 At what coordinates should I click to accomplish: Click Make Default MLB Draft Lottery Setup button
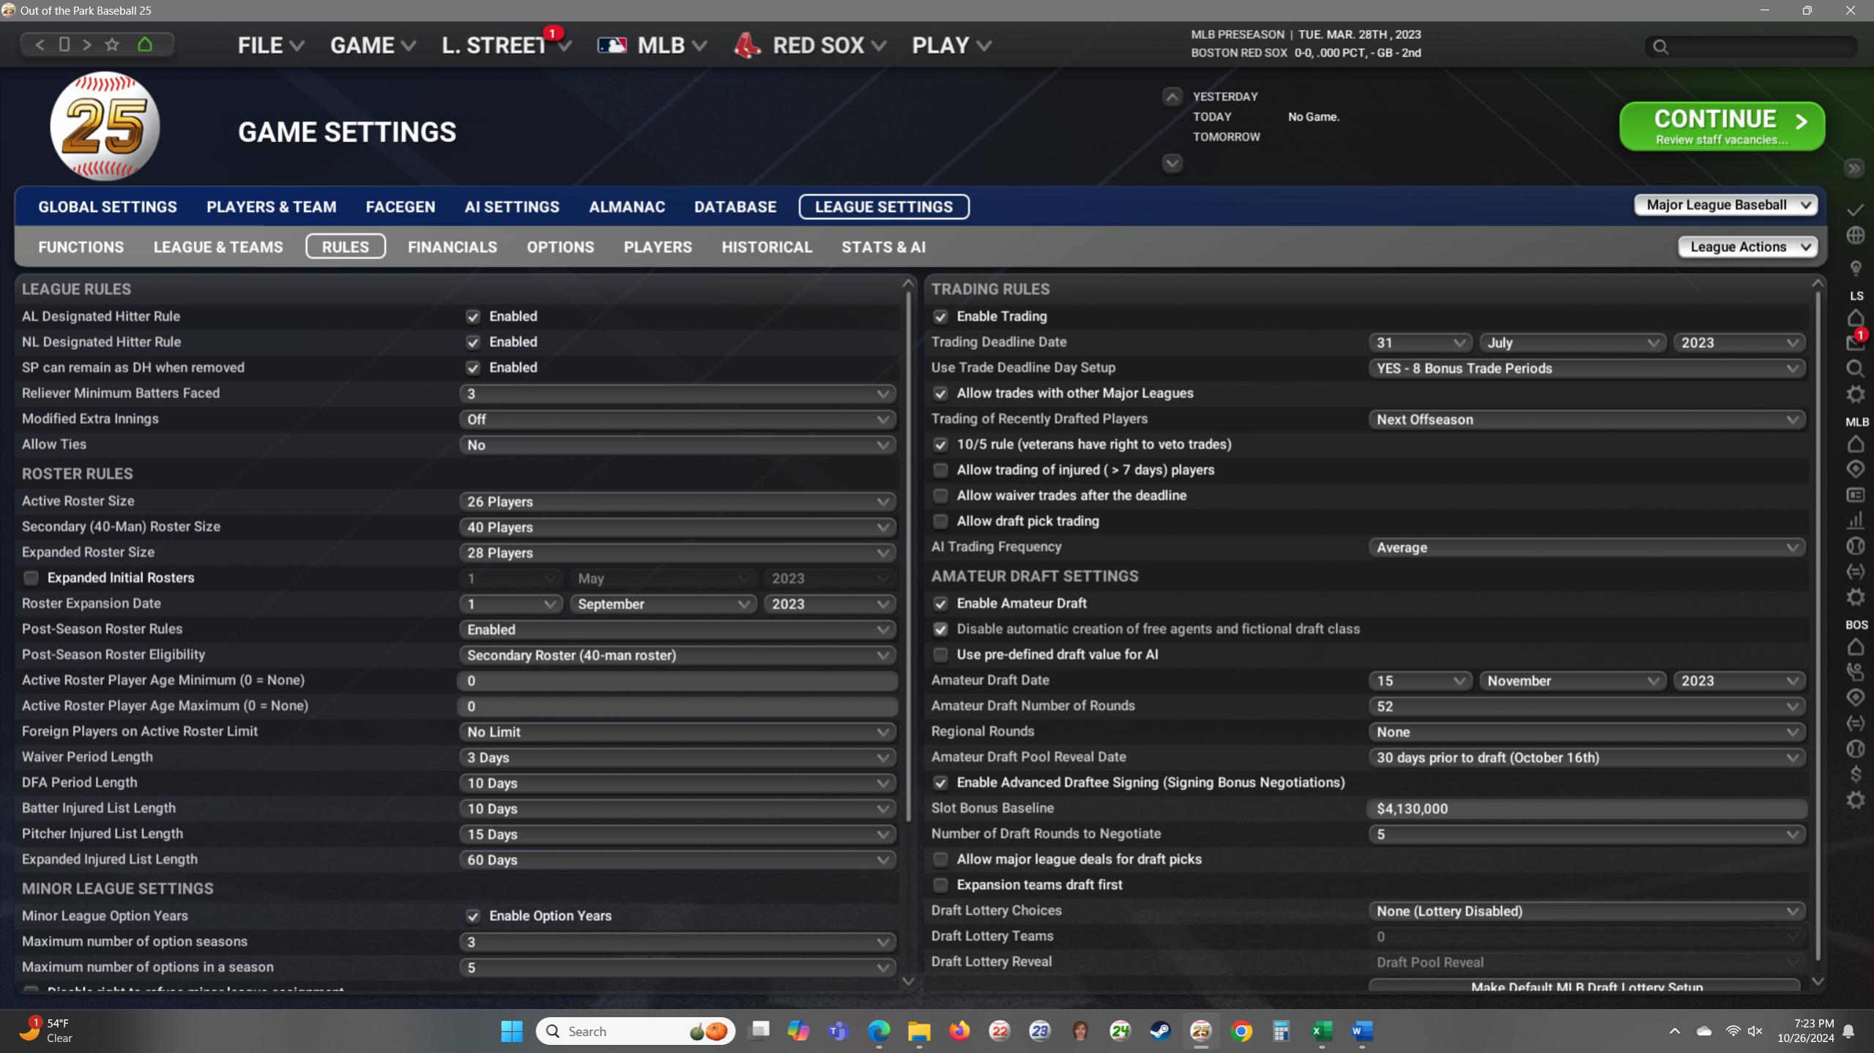pos(1585,985)
